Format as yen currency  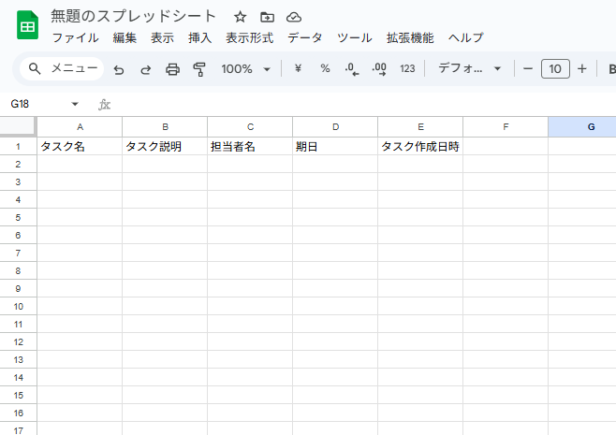[x=298, y=68]
